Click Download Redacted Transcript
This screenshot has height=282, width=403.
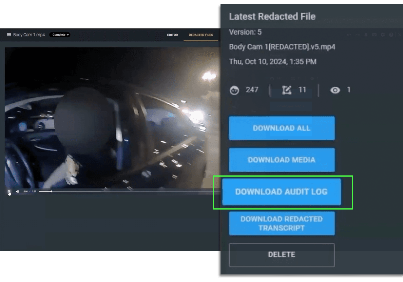coord(281,223)
